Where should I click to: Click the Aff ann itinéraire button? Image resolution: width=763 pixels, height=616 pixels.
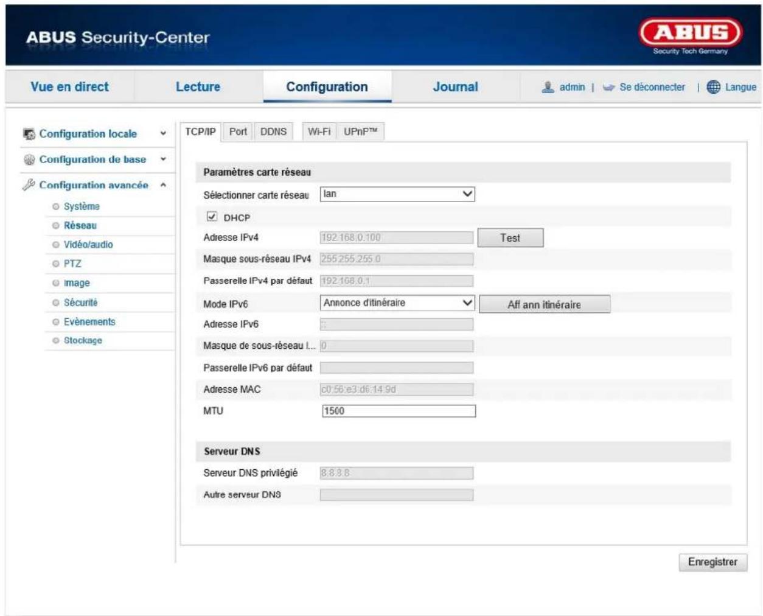pyautogui.click(x=544, y=304)
